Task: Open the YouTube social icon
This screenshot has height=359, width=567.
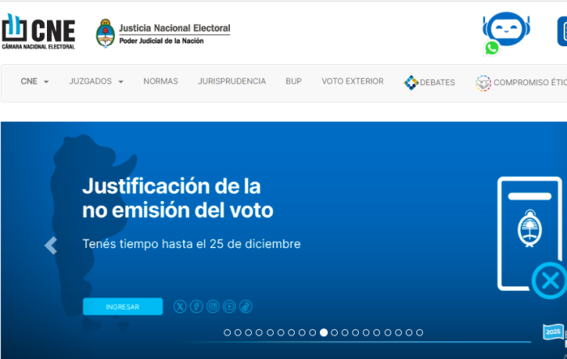Action: pyautogui.click(x=229, y=306)
